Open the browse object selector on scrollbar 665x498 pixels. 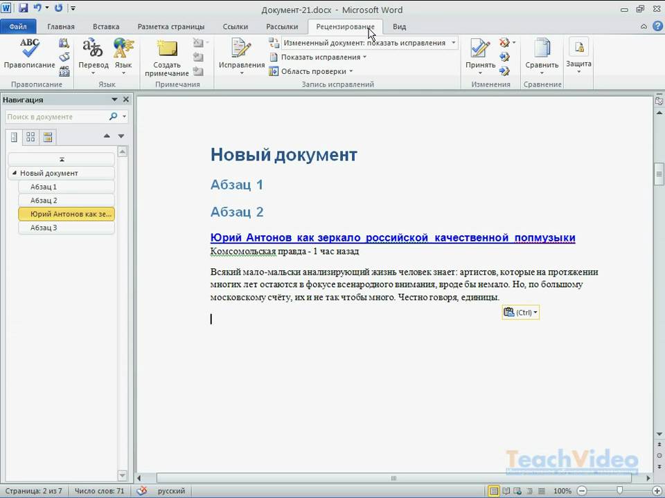tap(659, 455)
